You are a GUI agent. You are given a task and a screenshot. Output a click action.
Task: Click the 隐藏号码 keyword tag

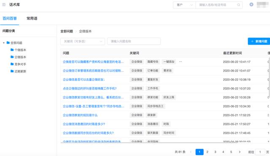pos(153,62)
